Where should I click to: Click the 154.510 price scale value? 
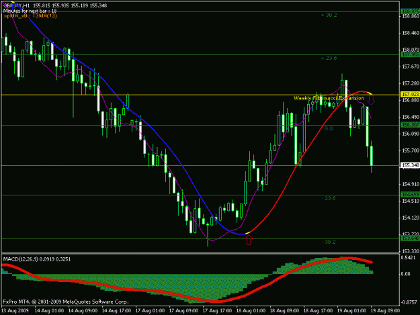411,201
